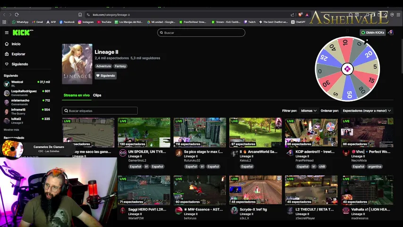This screenshot has width=403, height=227.
Task: Open the Twitch bookmark
Action: click(x=250, y=22)
